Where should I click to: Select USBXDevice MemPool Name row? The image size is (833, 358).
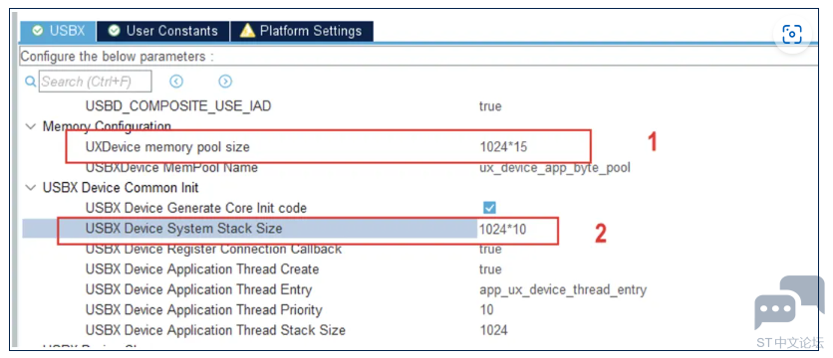[171, 168]
